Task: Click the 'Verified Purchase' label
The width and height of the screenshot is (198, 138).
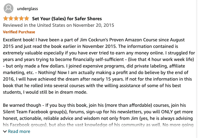Action: (x=19, y=32)
